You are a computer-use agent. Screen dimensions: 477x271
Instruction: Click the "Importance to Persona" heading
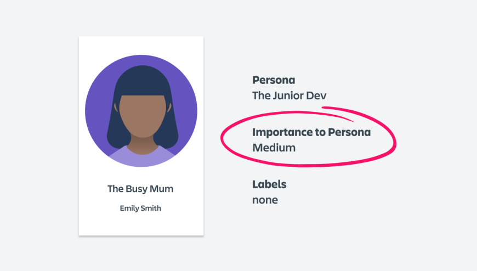pyautogui.click(x=311, y=132)
